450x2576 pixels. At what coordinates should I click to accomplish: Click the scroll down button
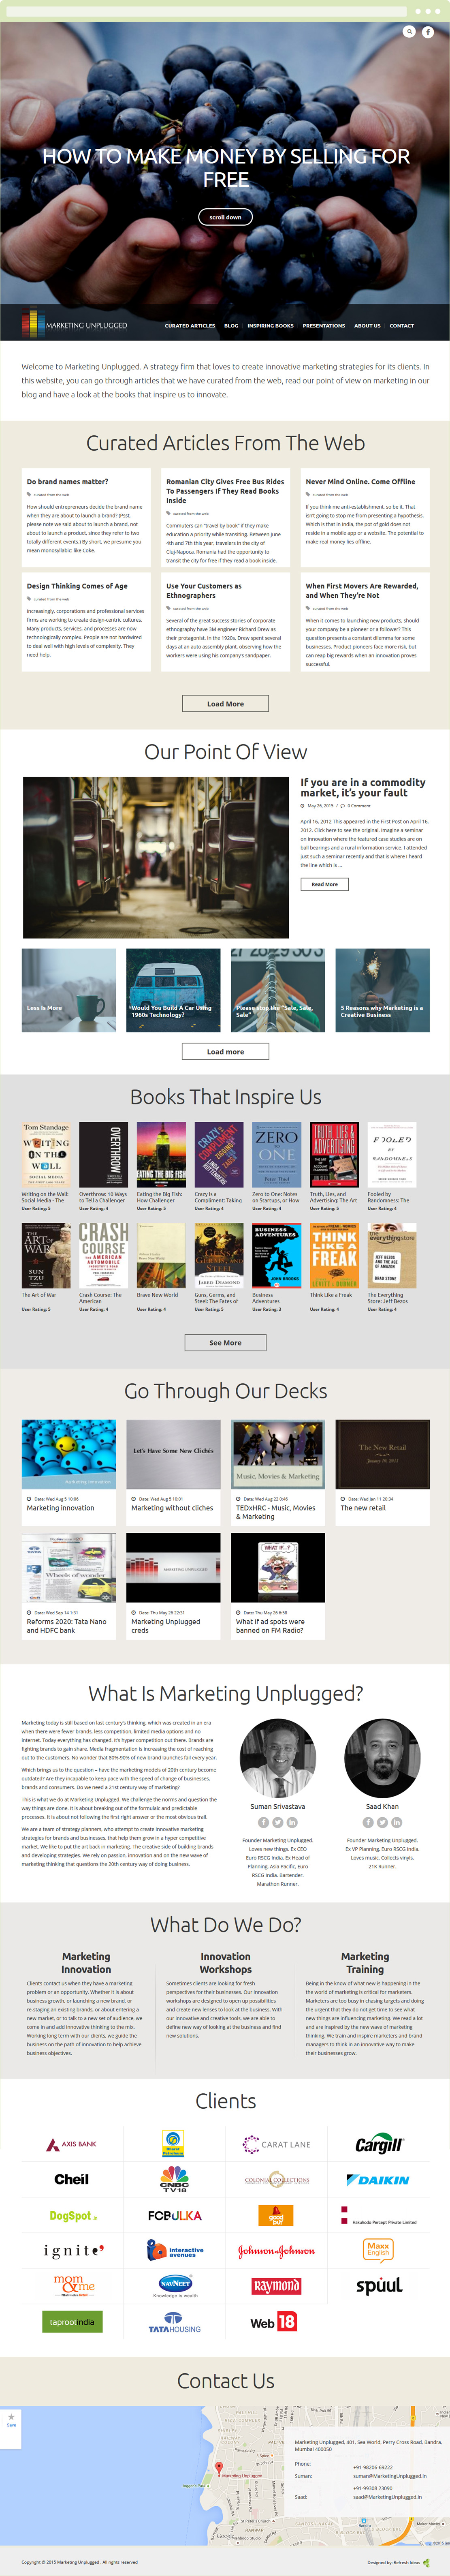[x=225, y=217]
